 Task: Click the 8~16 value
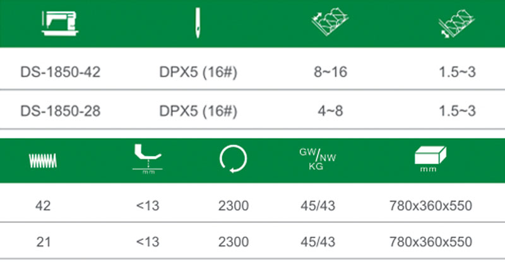coord(329,72)
